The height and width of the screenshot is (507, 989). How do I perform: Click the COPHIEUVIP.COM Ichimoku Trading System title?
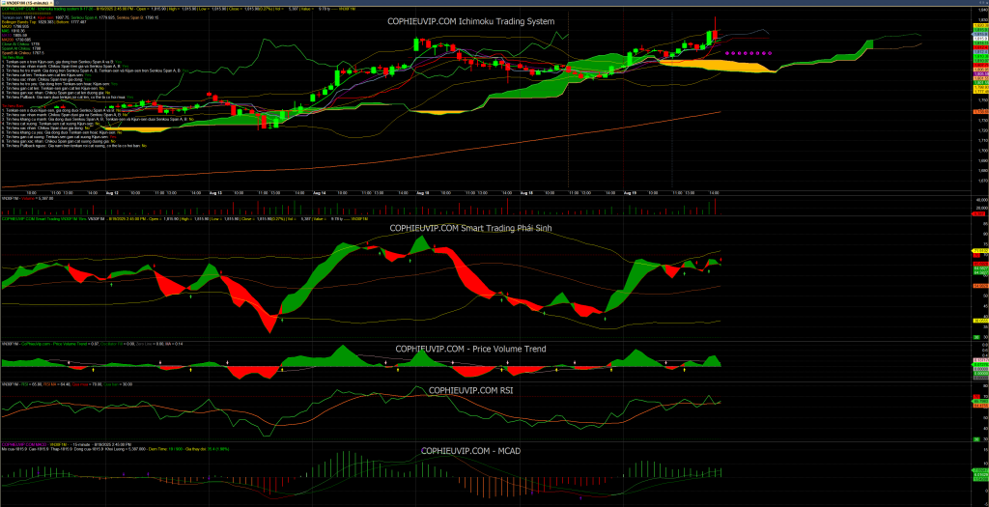pos(470,21)
